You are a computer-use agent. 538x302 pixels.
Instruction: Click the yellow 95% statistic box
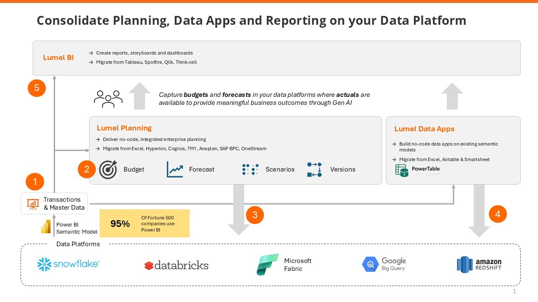coord(144,224)
